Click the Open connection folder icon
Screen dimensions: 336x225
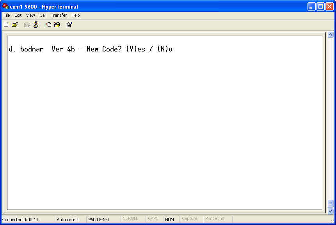pyautogui.click(x=15, y=25)
